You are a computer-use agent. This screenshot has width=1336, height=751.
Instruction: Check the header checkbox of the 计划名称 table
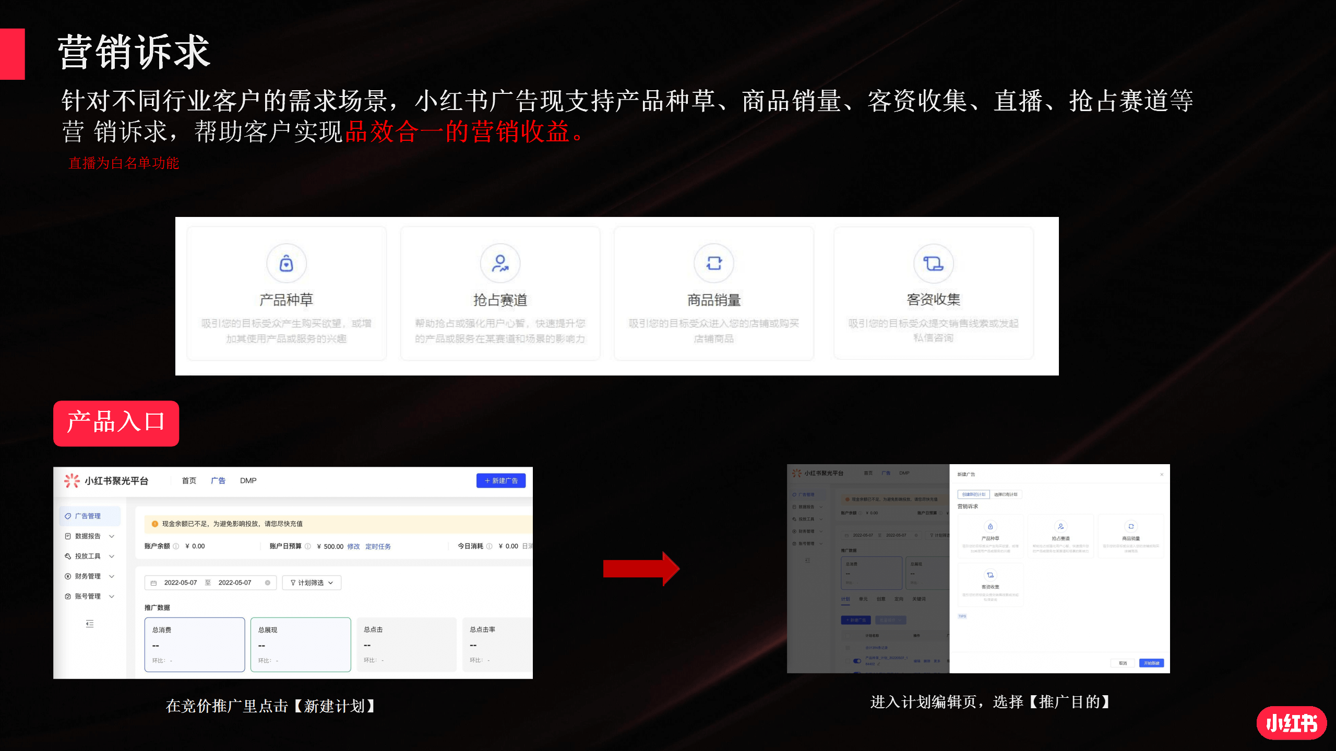[848, 636]
